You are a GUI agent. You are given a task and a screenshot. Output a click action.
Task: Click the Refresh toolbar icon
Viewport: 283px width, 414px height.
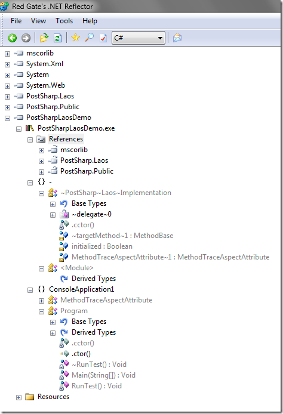(57, 38)
